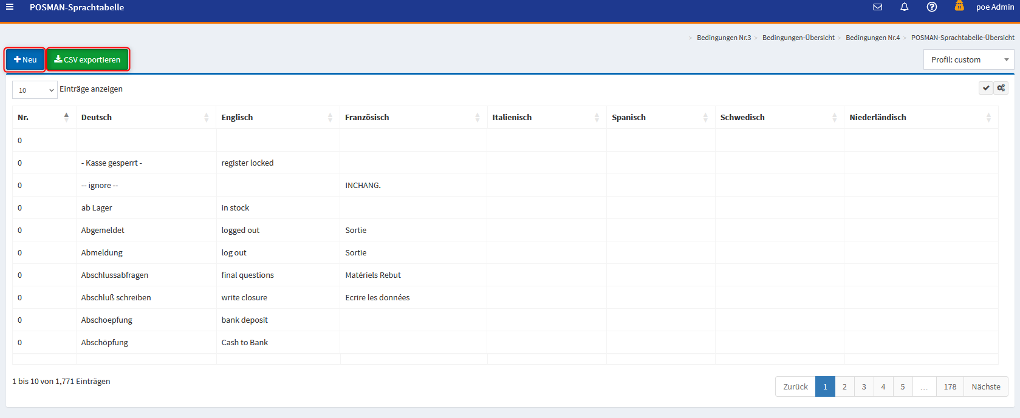Open the notifications bell
Image resolution: width=1020 pixels, height=418 pixels.
tap(904, 7)
